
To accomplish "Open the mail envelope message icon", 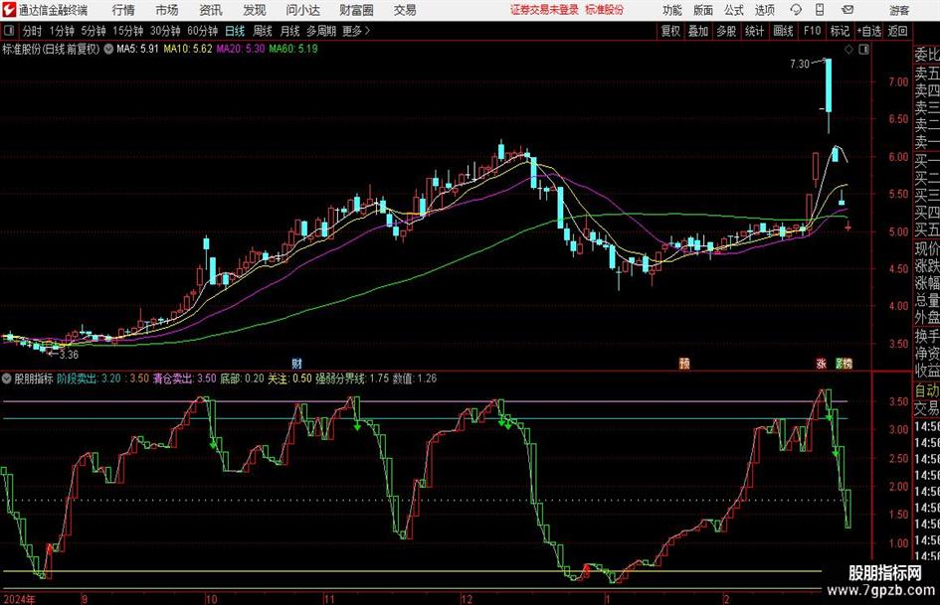I will pos(847,10).
